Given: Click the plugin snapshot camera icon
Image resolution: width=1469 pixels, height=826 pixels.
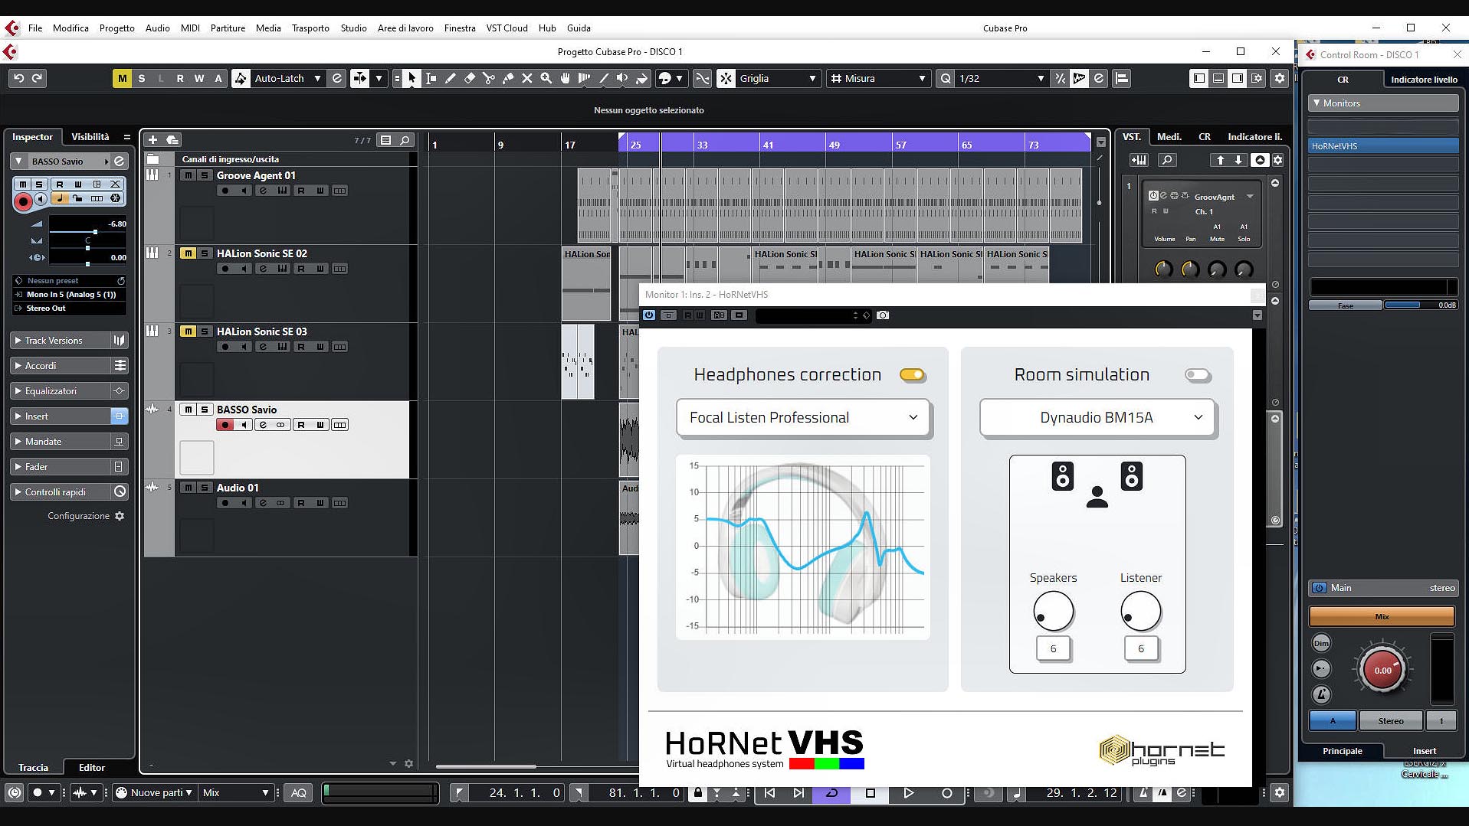Looking at the screenshot, I should click(x=883, y=315).
